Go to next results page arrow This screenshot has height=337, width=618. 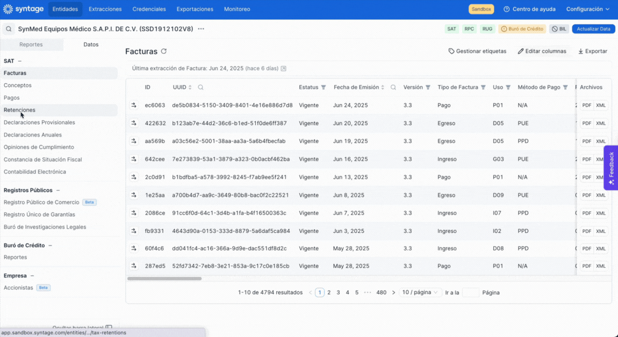point(393,292)
